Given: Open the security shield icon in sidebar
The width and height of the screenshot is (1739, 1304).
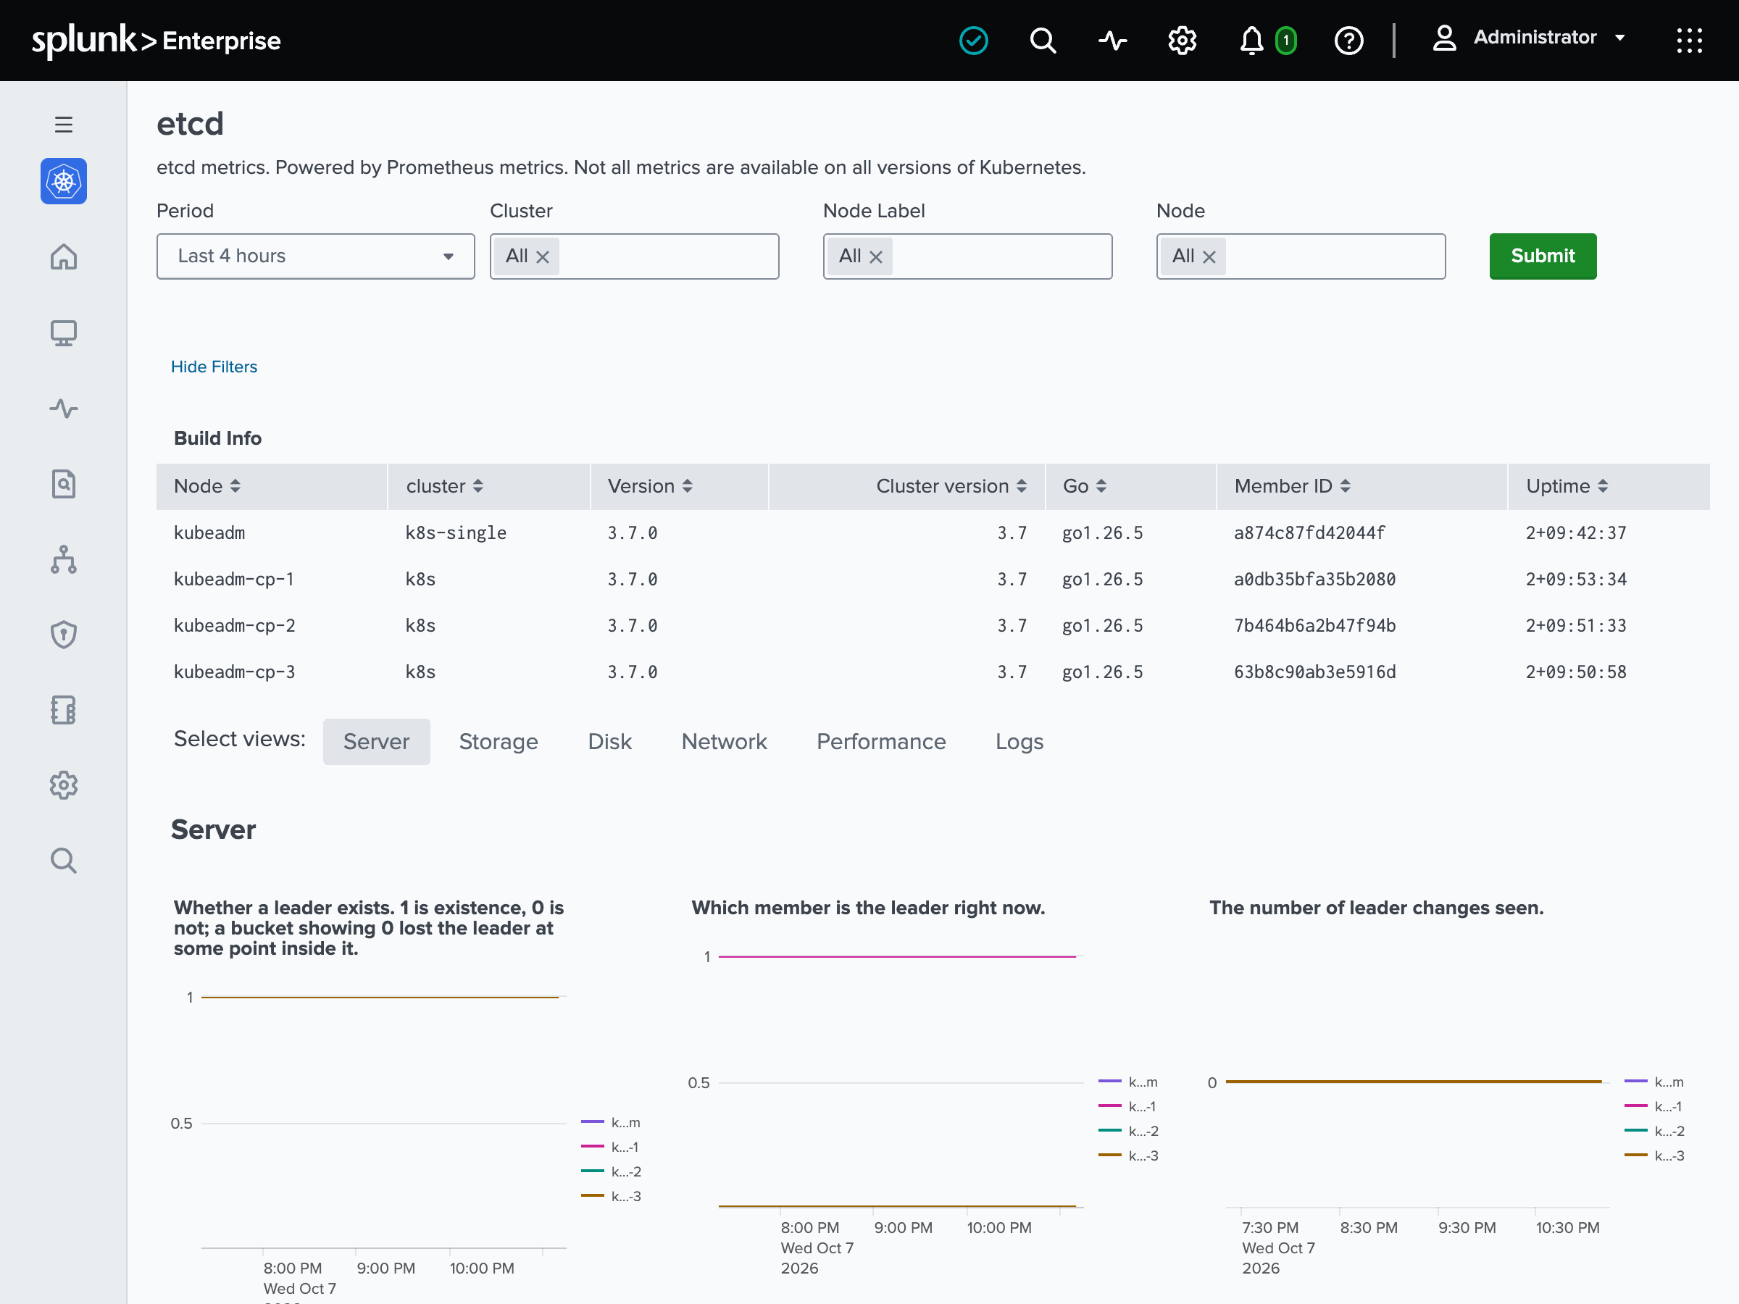Looking at the screenshot, I should click(x=64, y=635).
